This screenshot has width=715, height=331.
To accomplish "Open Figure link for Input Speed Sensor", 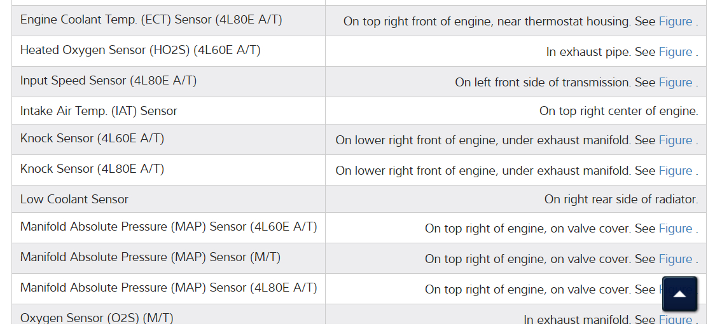I will (675, 83).
